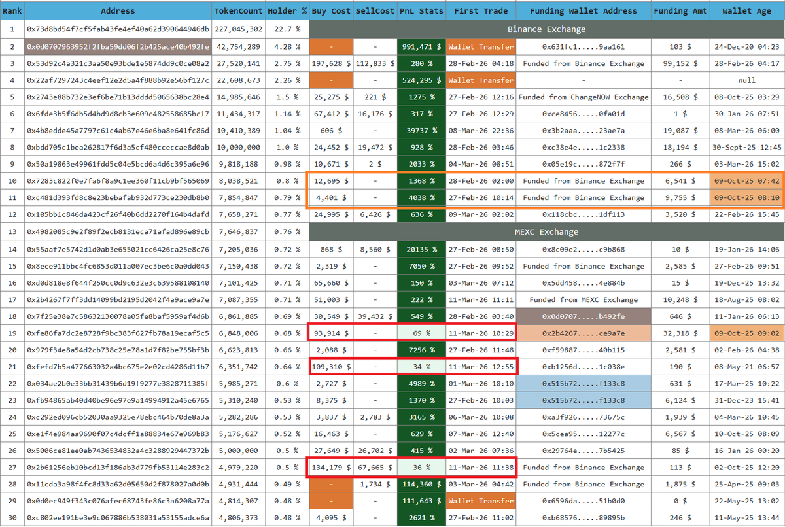The width and height of the screenshot is (785, 527).
Task: Select address 0x53d92c4a321c3aa50e93bde1e5874dd9c0ce08a2
Action: point(118,63)
